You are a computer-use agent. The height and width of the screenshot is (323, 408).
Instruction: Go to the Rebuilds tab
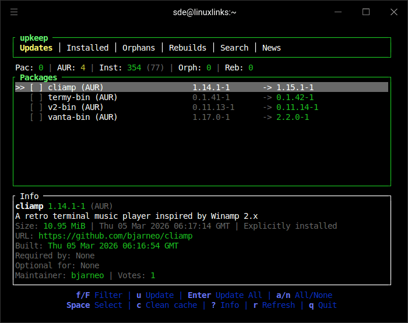point(188,48)
